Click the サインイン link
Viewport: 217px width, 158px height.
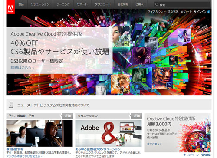click(200, 12)
